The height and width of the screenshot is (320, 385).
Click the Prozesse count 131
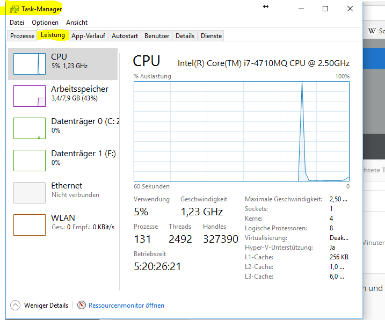142,239
